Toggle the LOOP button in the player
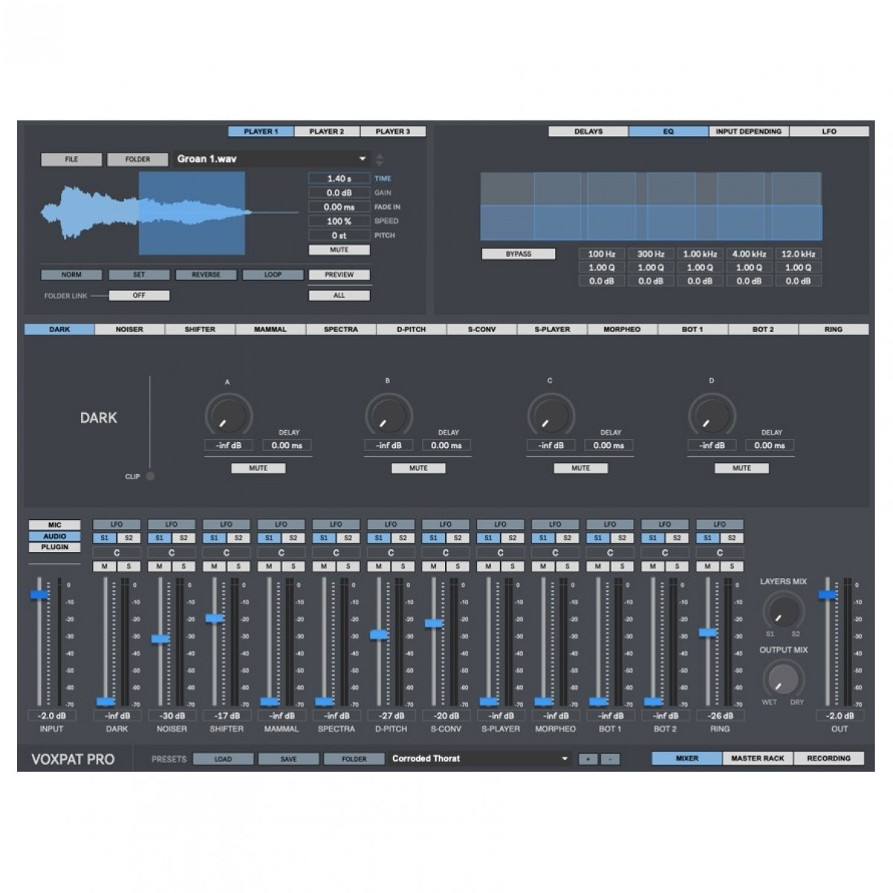Image resolution: width=893 pixels, height=893 pixels. point(272,275)
